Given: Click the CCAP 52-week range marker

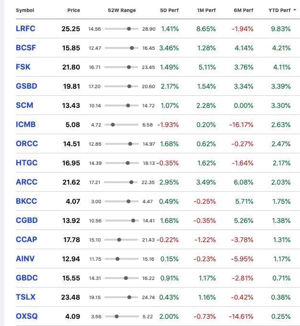Looking at the screenshot, I should 119,240.
